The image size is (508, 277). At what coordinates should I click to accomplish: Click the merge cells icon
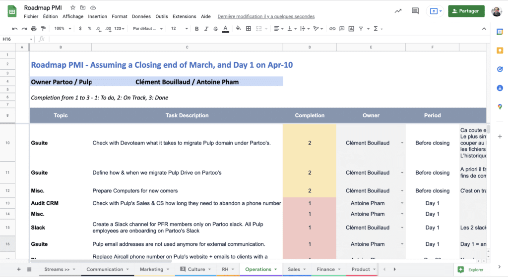click(x=258, y=29)
